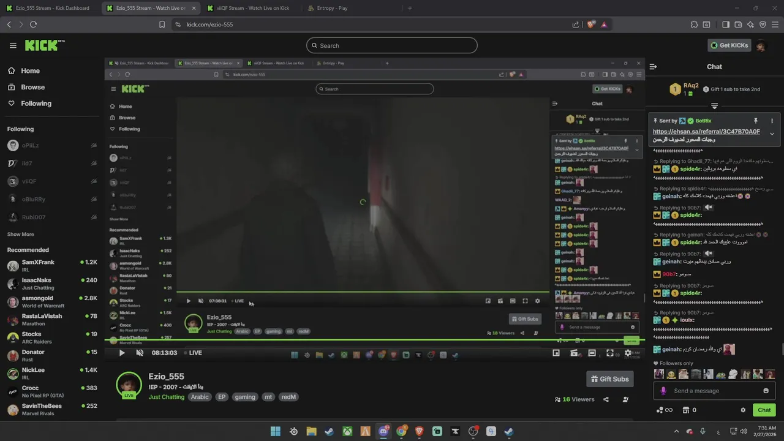Open Brave main menu hamburger
The width and height of the screenshot is (784, 441).
775,24
